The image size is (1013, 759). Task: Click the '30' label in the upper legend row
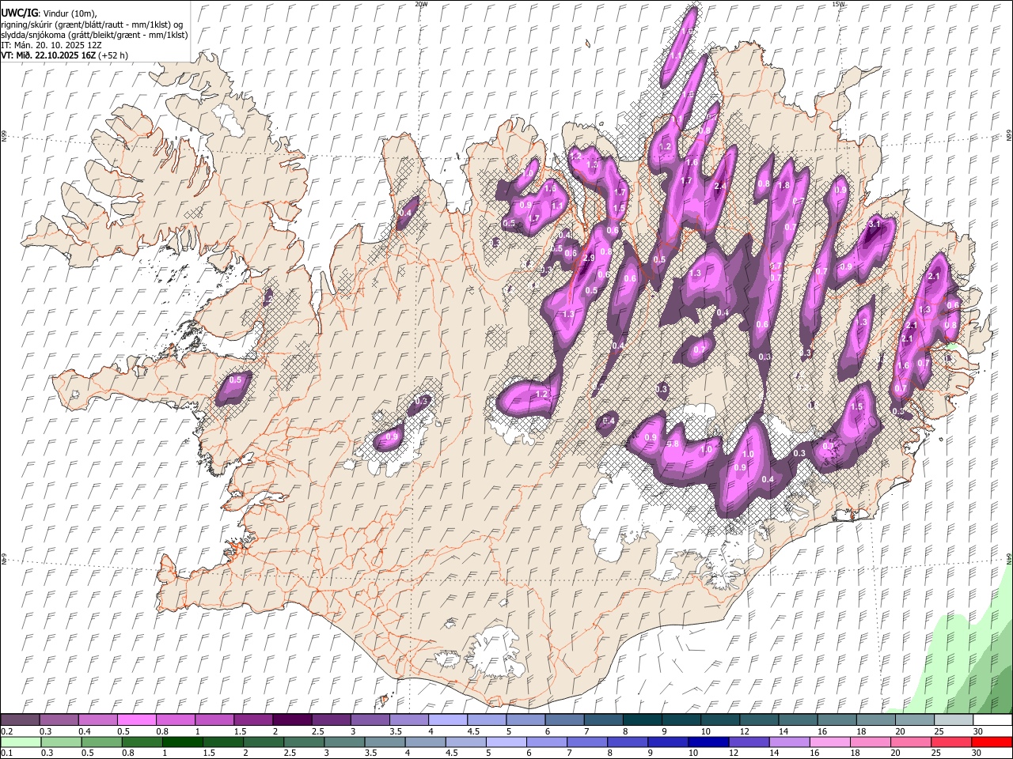(977, 731)
